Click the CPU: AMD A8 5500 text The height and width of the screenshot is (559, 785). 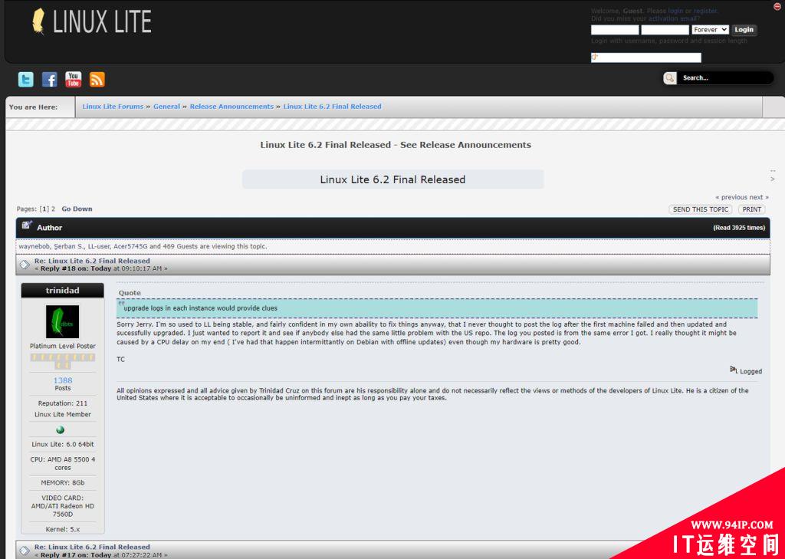[x=63, y=463]
